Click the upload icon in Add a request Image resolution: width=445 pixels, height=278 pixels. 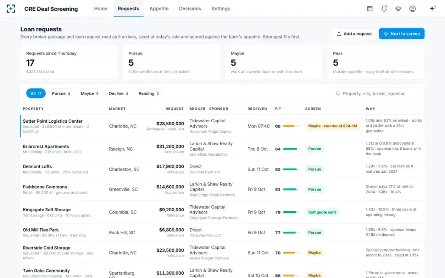click(339, 34)
